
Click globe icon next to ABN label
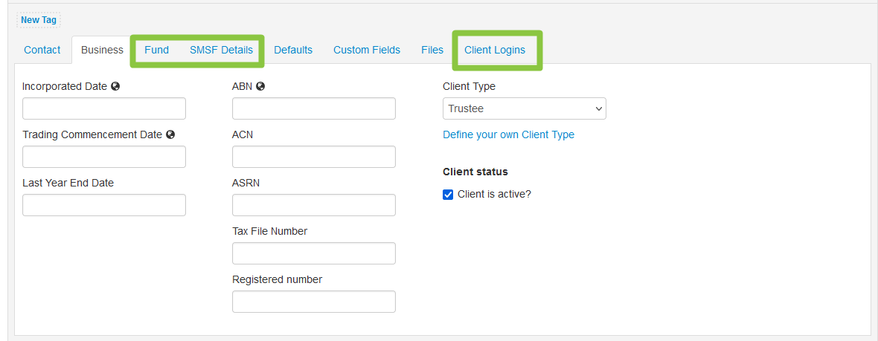(x=260, y=87)
